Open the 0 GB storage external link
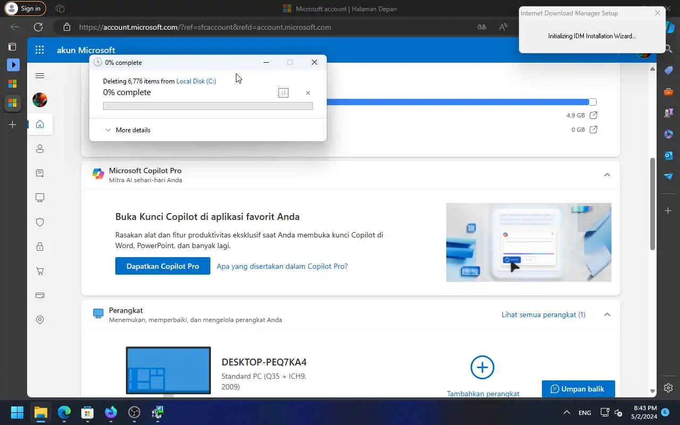680x425 pixels. point(594,130)
